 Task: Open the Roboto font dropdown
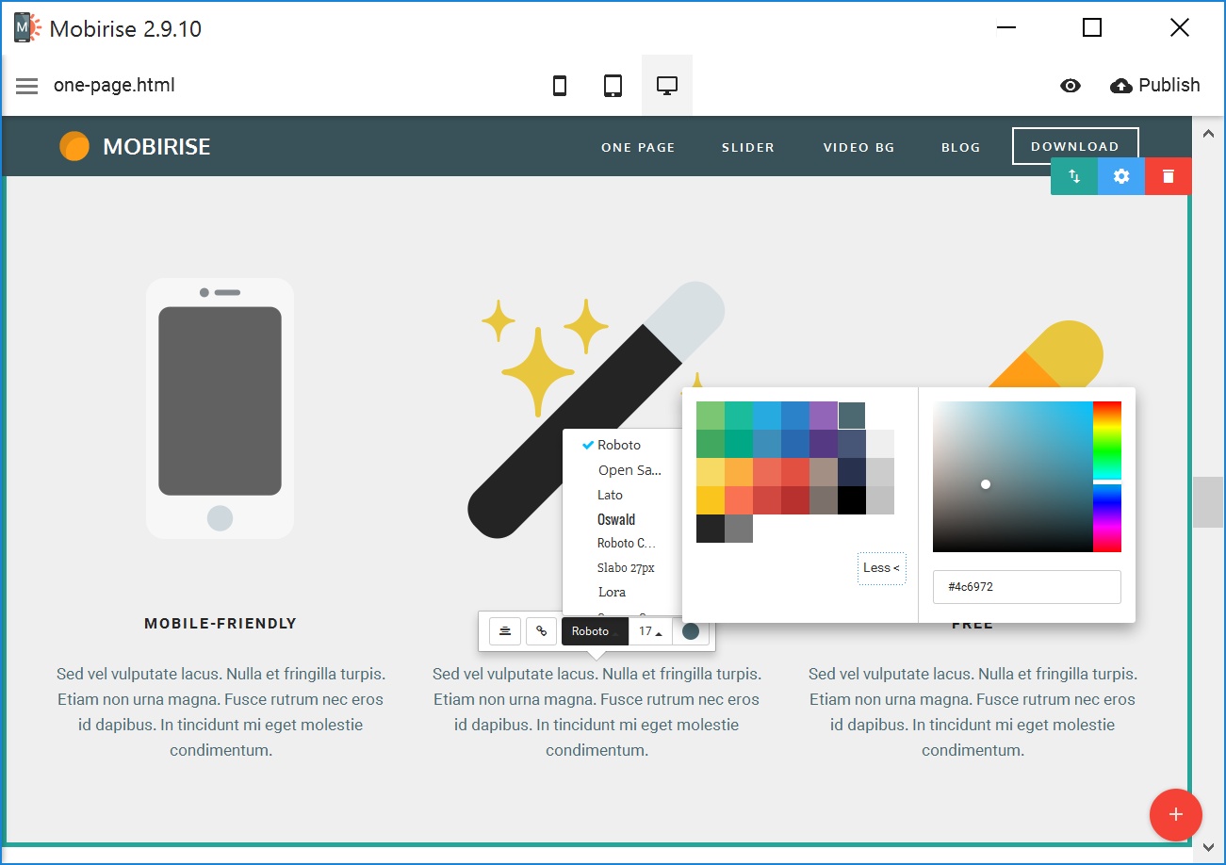(x=595, y=631)
